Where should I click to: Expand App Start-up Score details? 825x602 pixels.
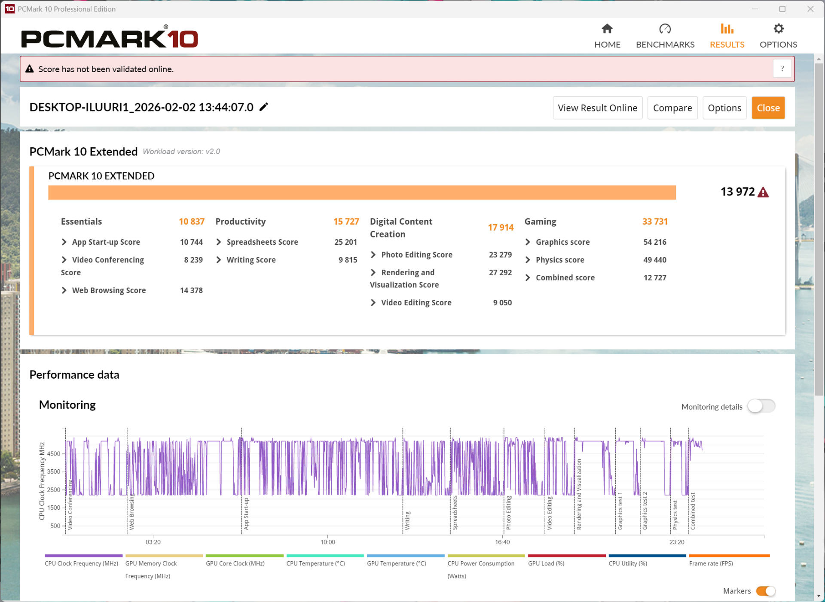64,242
